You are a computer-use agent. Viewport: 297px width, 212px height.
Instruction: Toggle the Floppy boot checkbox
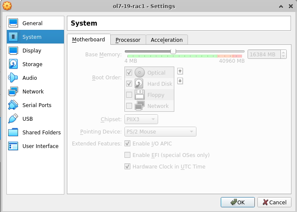[129, 95]
